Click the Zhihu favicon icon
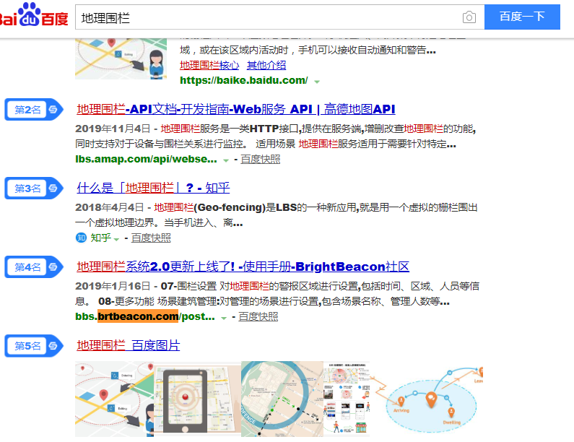The width and height of the screenshot is (574, 442). [81, 238]
